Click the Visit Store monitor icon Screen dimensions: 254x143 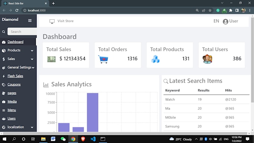(52, 21)
